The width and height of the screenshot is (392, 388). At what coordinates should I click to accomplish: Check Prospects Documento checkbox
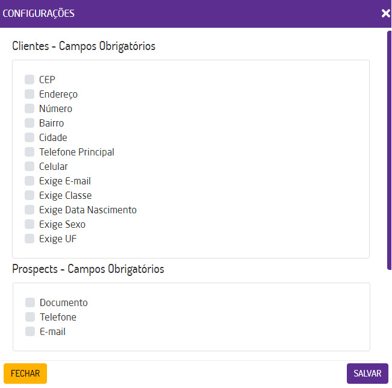[x=30, y=302]
